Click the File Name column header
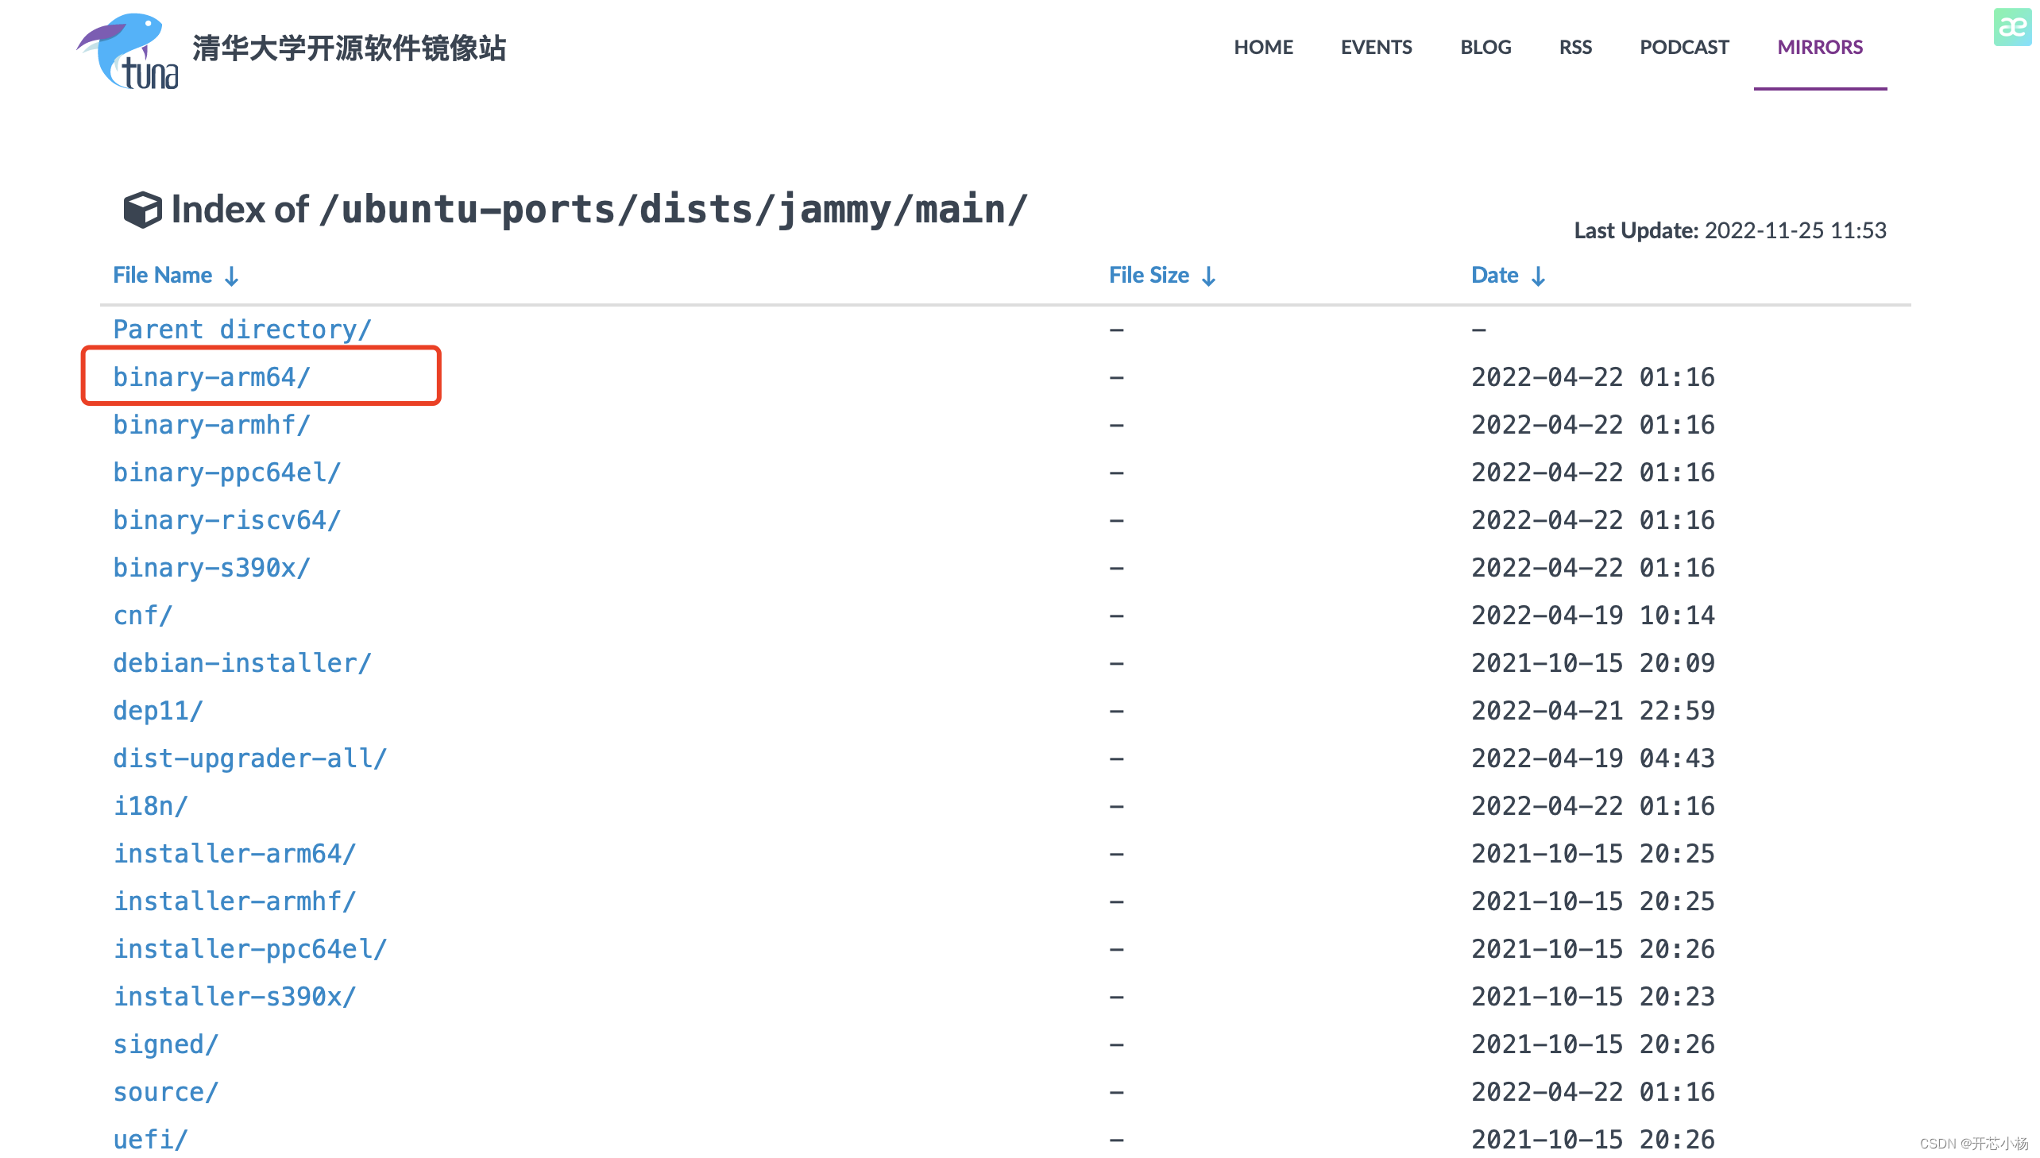The image size is (2040, 1158). point(162,275)
